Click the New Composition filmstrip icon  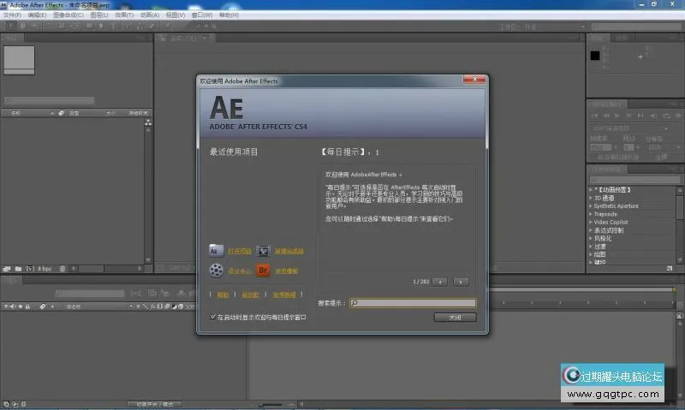tap(263, 251)
